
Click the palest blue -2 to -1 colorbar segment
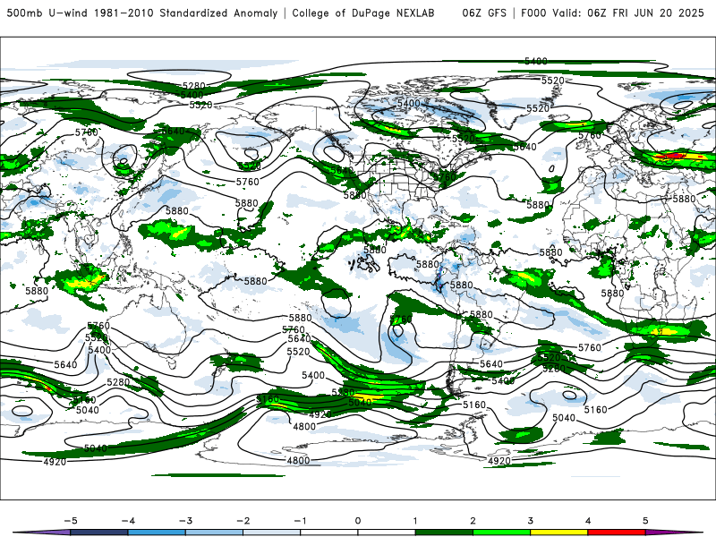[x=272, y=533]
